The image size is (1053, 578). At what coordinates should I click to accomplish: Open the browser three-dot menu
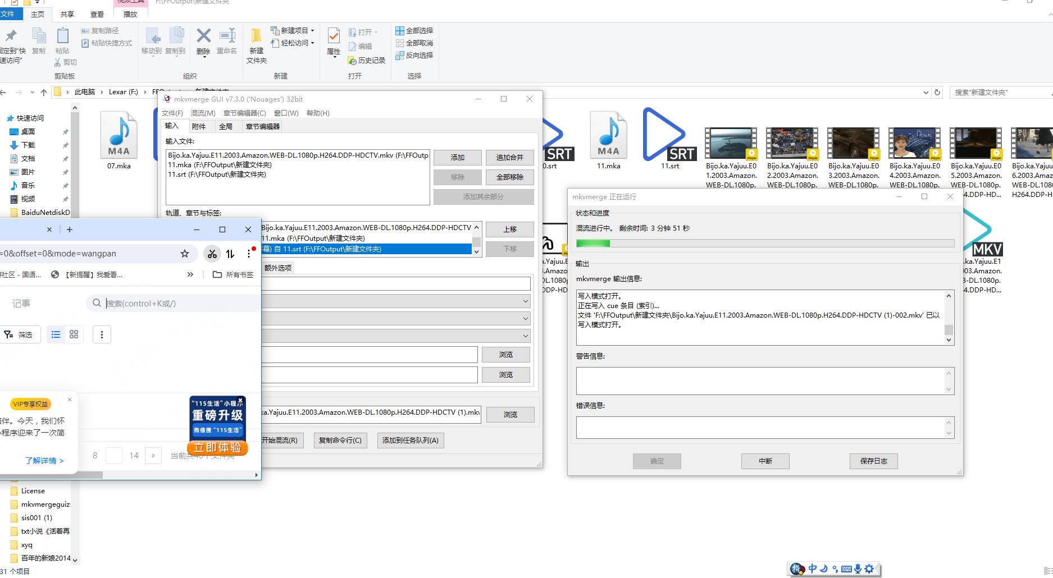[249, 254]
